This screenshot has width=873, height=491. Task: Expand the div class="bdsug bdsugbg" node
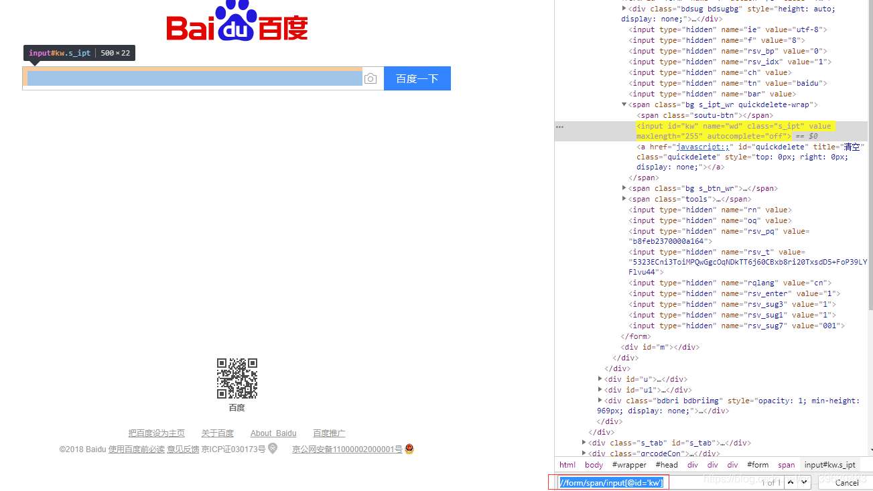point(624,9)
